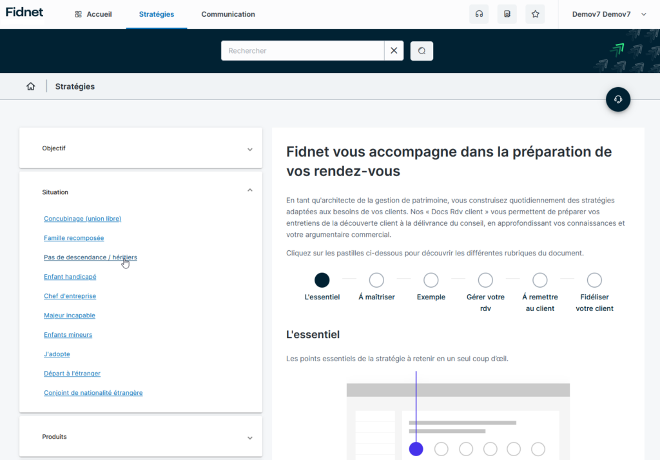Open the floating support chat button
Viewport: 660px width, 460px height.
pos(617,99)
